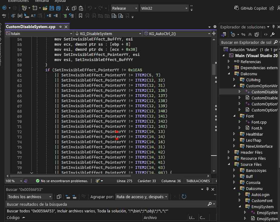The width and height of the screenshot is (280, 222).
Task: Open the KG_DisableSystem namespace dropdown
Action: tap(108, 34)
